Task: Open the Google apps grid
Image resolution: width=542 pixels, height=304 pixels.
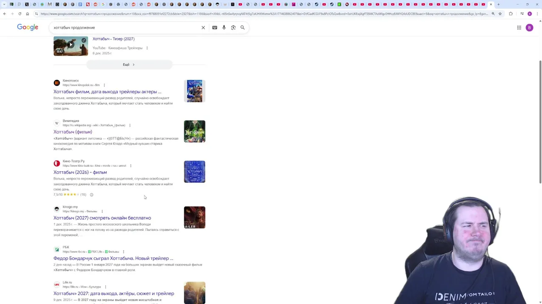Action: coord(519,27)
